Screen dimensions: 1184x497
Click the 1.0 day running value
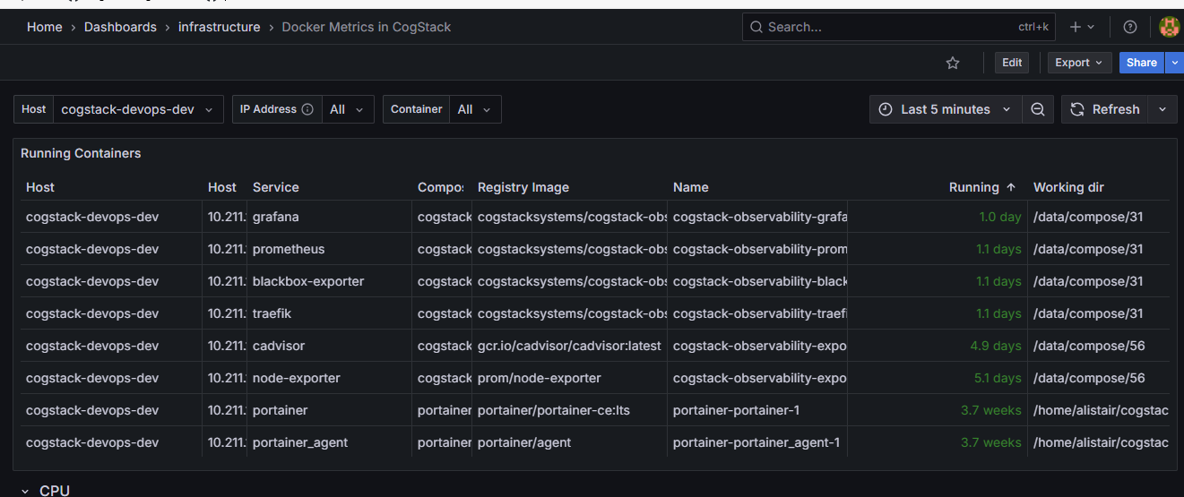click(x=999, y=217)
